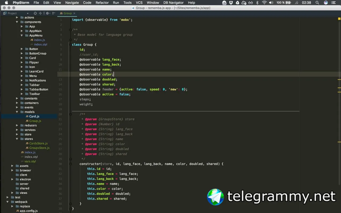Hide the Project tool window with the side-arrow icon
This screenshot has height=213, width=341.
pos(54,13)
